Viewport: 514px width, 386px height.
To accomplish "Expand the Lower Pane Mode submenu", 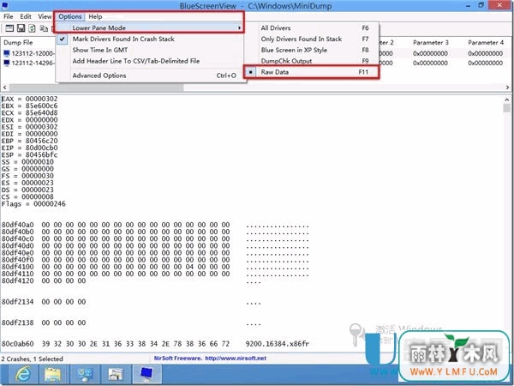I will (x=150, y=28).
